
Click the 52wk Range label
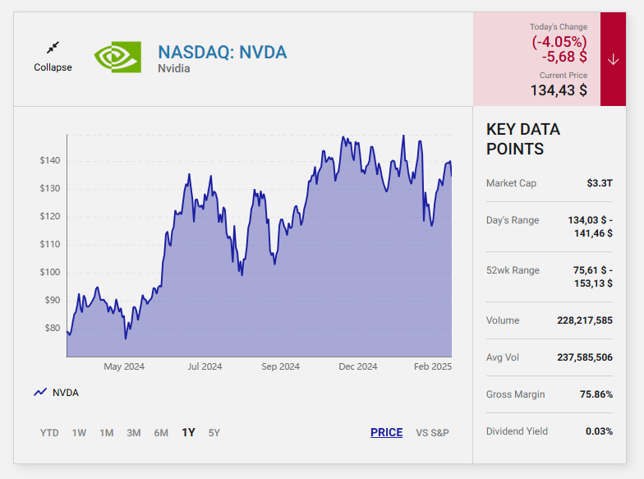513,270
